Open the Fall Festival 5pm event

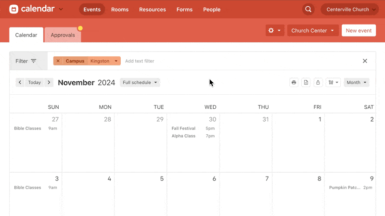pyautogui.click(x=193, y=128)
